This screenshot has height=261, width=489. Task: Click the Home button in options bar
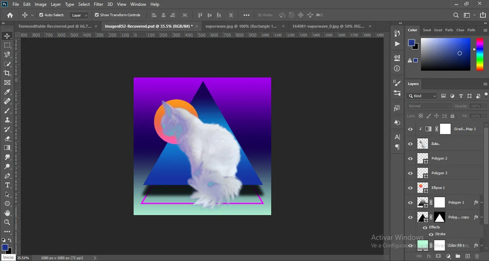coord(10,15)
